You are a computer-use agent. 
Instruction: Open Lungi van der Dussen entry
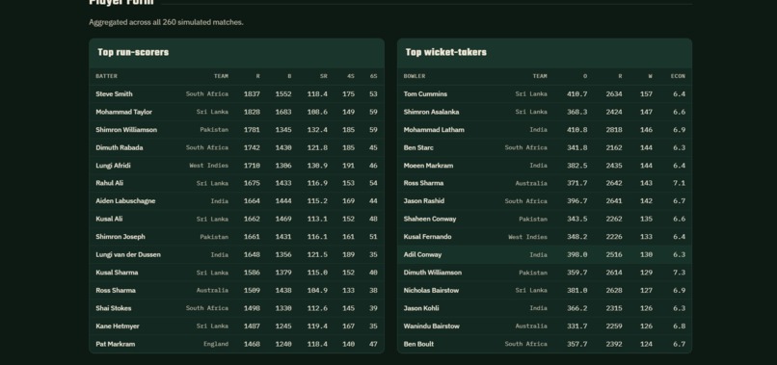(128, 254)
